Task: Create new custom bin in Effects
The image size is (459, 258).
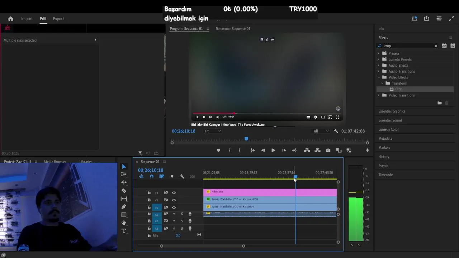Action: pyautogui.click(x=439, y=103)
